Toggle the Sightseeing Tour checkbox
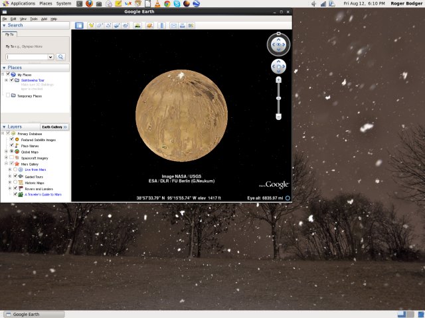The width and height of the screenshot is (425, 318). [x=12, y=80]
